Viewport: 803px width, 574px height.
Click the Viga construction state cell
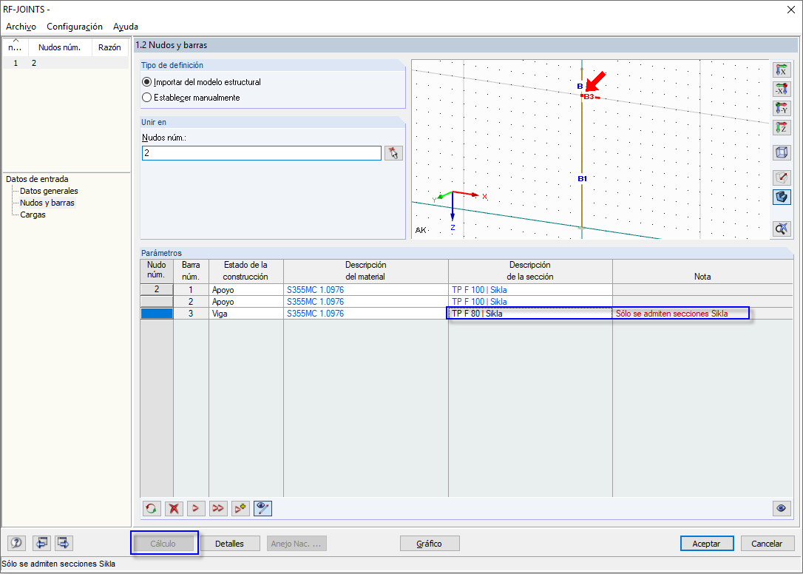click(x=245, y=314)
